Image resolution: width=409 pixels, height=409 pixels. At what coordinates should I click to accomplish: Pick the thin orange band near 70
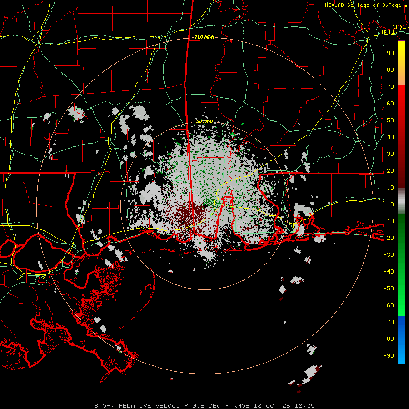[x=401, y=81]
